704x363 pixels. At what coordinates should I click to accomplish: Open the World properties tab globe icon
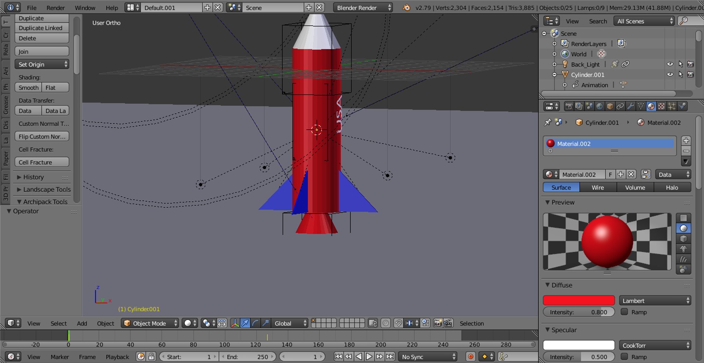pyautogui.click(x=599, y=107)
